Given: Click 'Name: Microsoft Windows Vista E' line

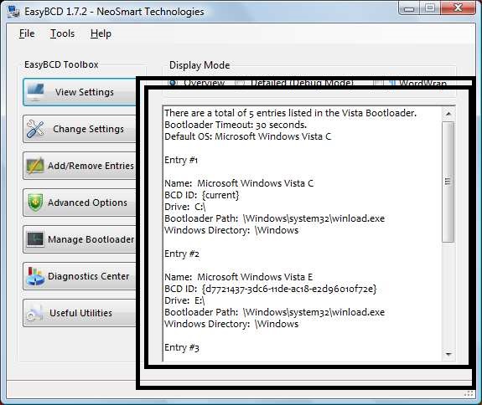Looking at the screenshot, I should click(x=239, y=277).
